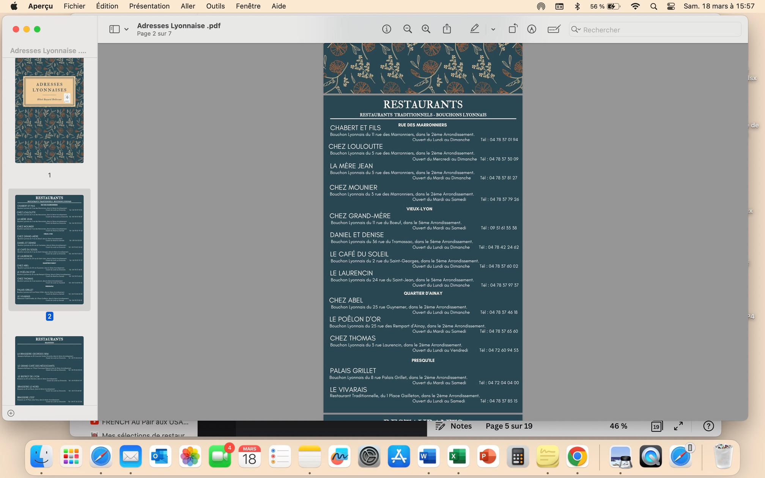Expand the highlight color dropdown arrow
This screenshot has width=765, height=478.
click(493, 29)
